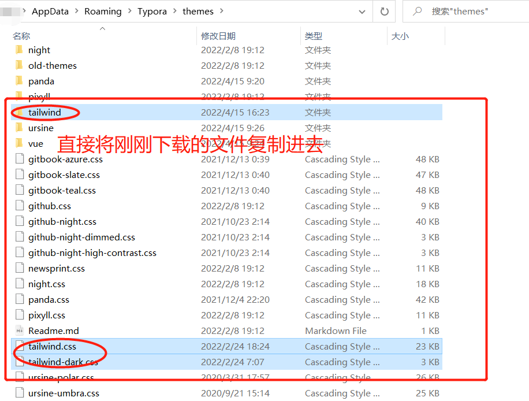Click the newsprint.css file icon
This screenshot has width=529, height=401.
[20, 268]
